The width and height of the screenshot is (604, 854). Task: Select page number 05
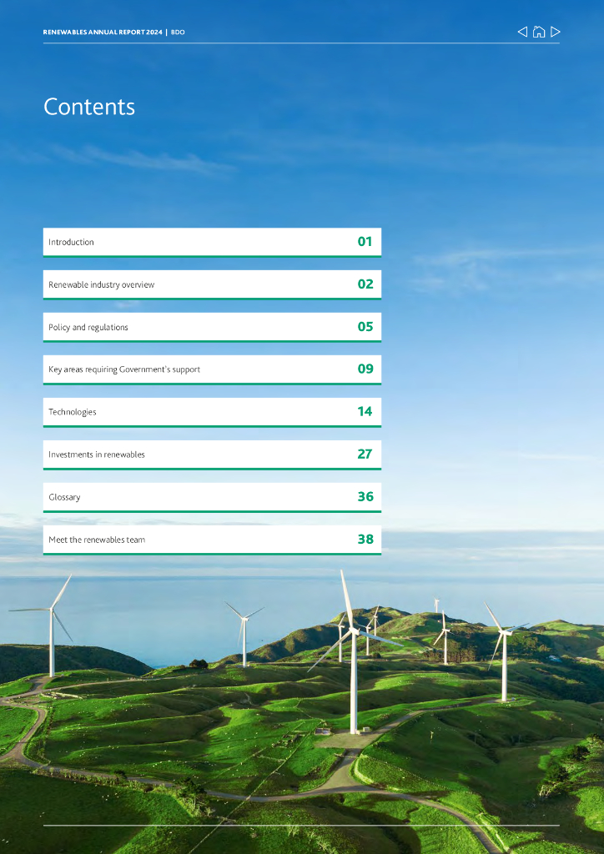365,327
